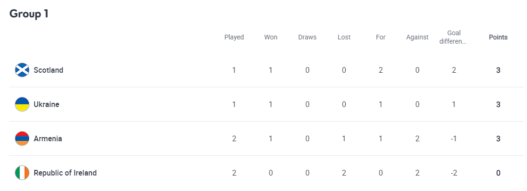
Task: Click Scotland's points value
Action: pyautogui.click(x=498, y=70)
